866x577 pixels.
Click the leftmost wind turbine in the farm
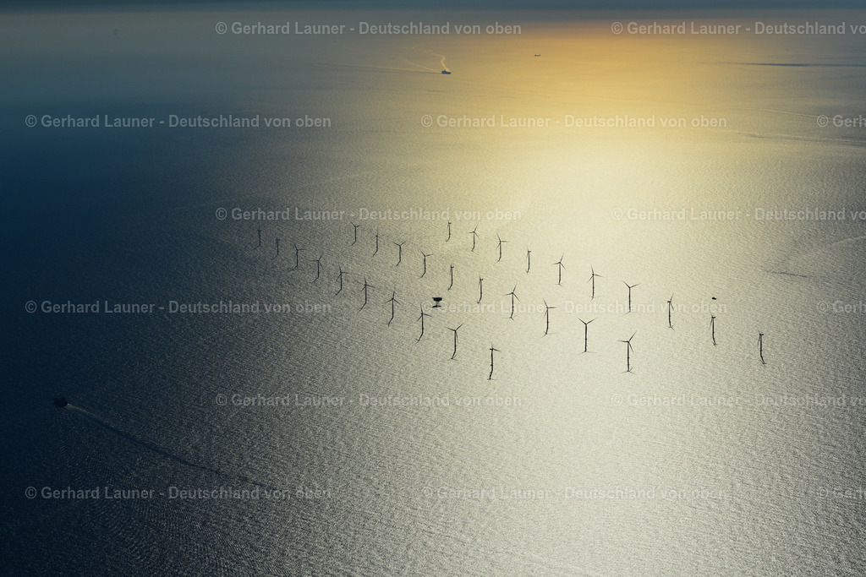click(x=260, y=238)
